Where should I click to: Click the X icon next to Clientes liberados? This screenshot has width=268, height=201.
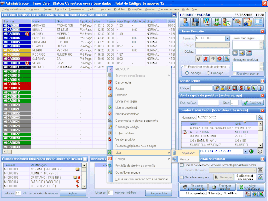tap(260, 170)
